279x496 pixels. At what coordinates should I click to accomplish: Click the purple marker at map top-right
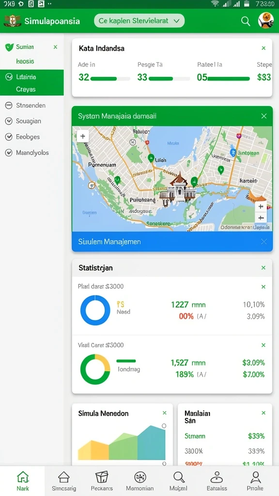(238, 136)
